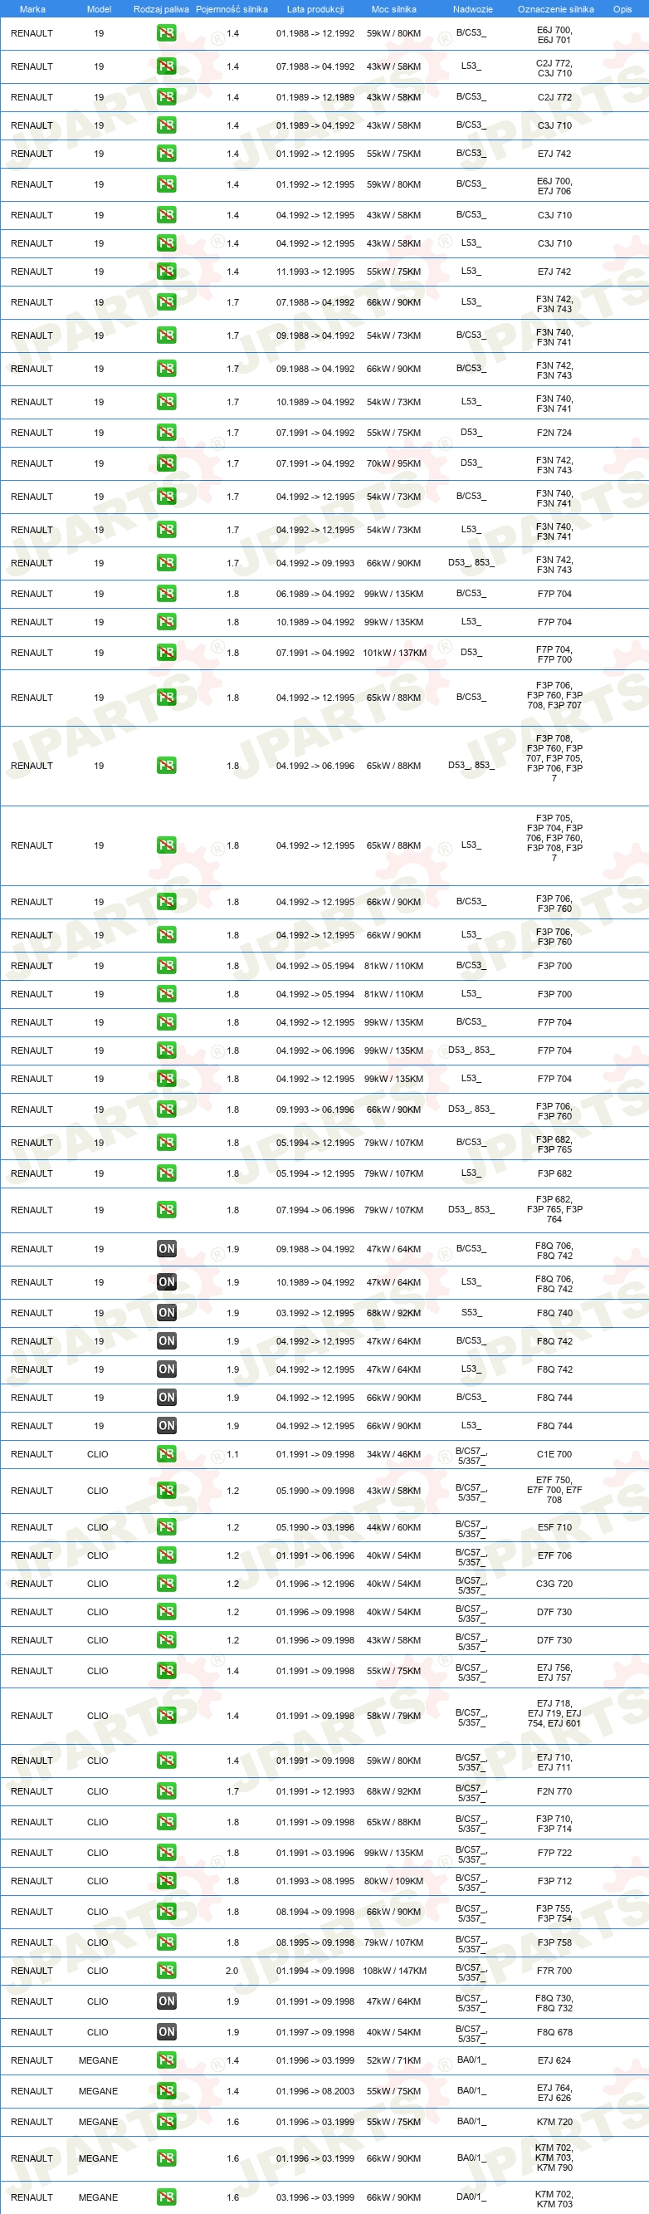Click the 2.0 engine capacity cell
The height and width of the screenshot is (2214, 649).
(232, 1971)
